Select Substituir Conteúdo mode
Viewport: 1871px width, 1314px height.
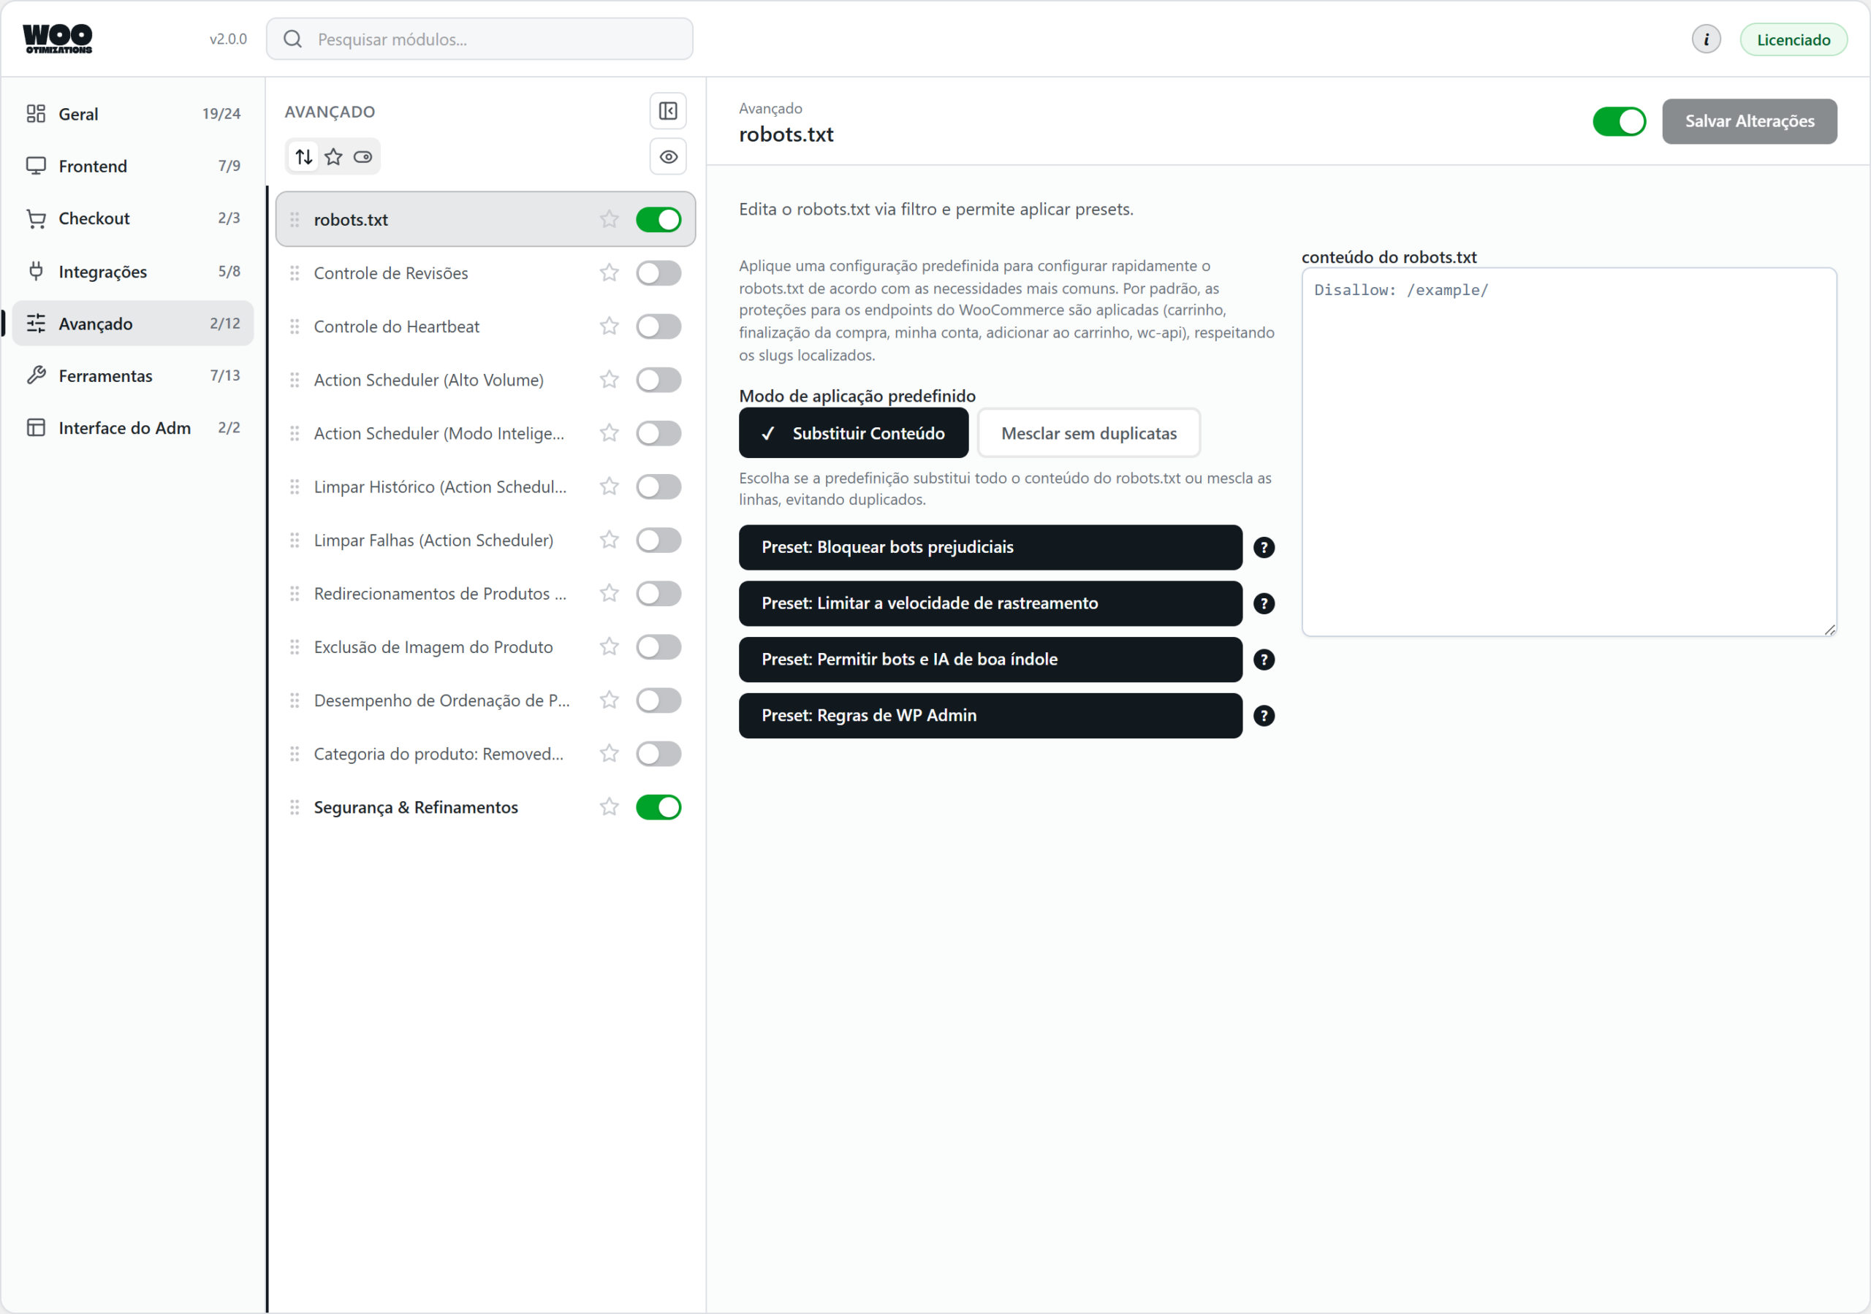pyautogui.click(x=853, y=433)
